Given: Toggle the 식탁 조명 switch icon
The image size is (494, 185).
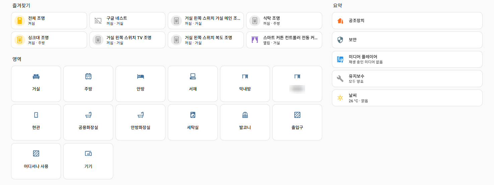Looking at the screenshot, I should [x=255, y=21].
